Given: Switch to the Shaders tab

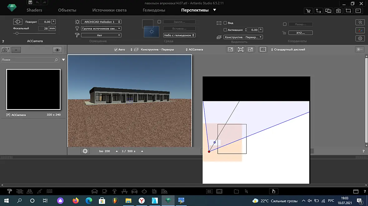Looking at the screenshot, I should (x=34, y=10).
